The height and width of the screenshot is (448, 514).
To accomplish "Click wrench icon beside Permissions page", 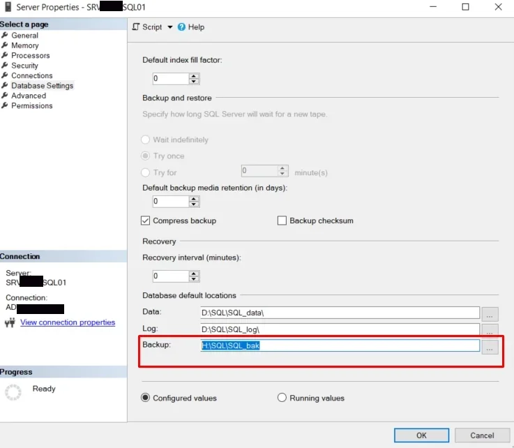I will (5, 105).
